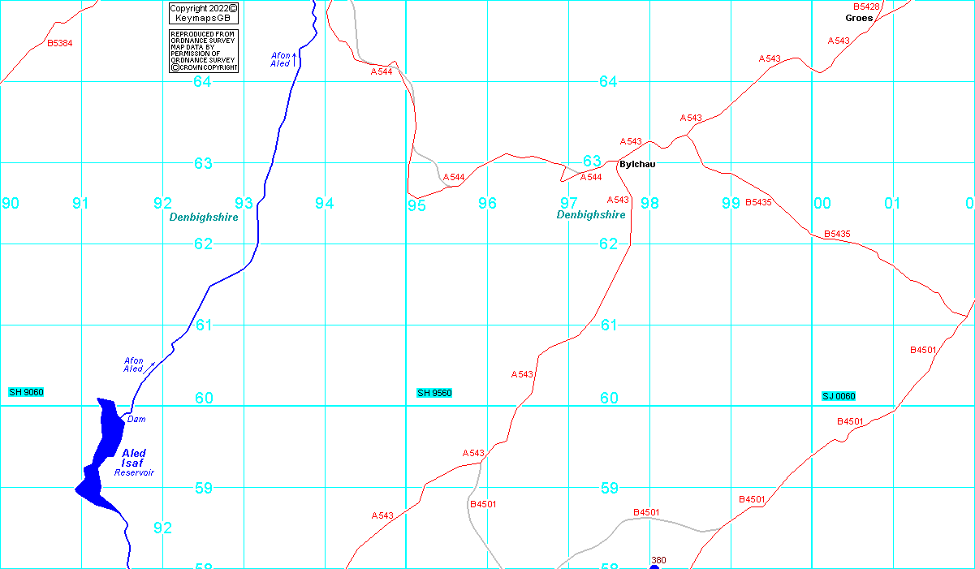The image size is (975, 569).
Task: Open the SH 9560 tile label
Action: point(434,394)
